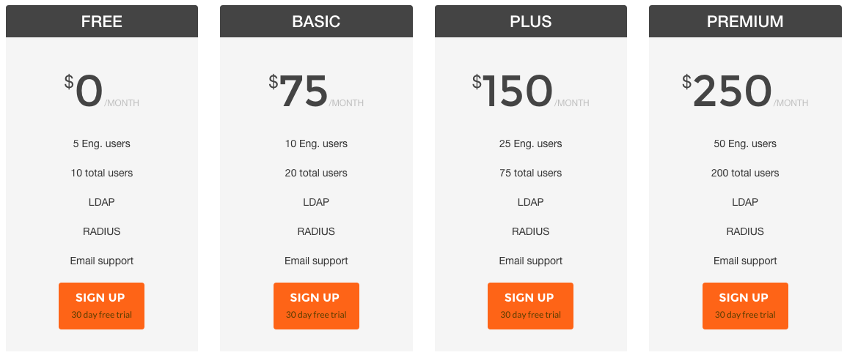
Task: Click '25 Eng. users' in Plus plan
Action: pos(530,144)
